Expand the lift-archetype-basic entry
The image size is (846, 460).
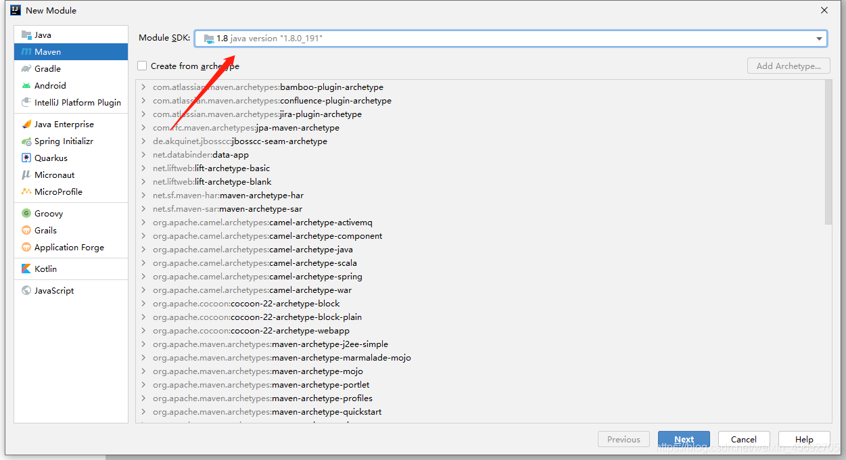[143, 168]
